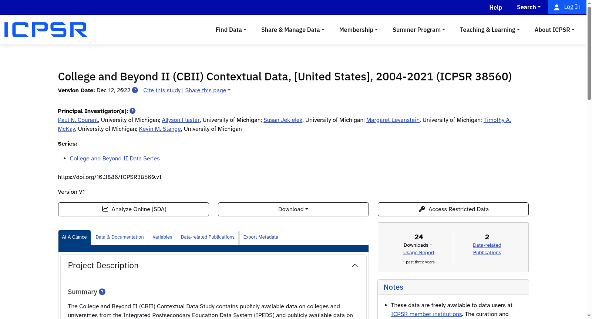Expand the Share & Manage Data menu
The image size is (592, 319).
[293, 30]
